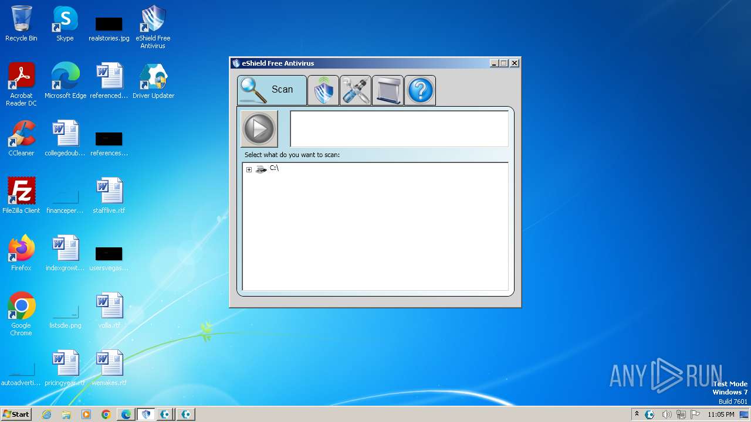Image resolution: width=751 pixels, height=422 pixels.
Task: Select the eShield Free Antivirus desktop shortcut
Action: pos(153,27)
